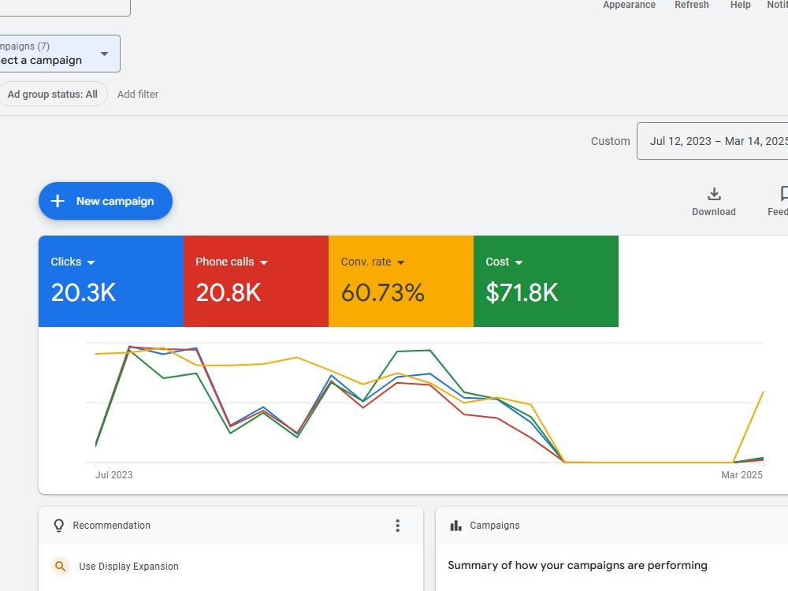788x591 pixels.
Task: Open the Clicks metric dropdown arrow
Action: pos(91,262)
